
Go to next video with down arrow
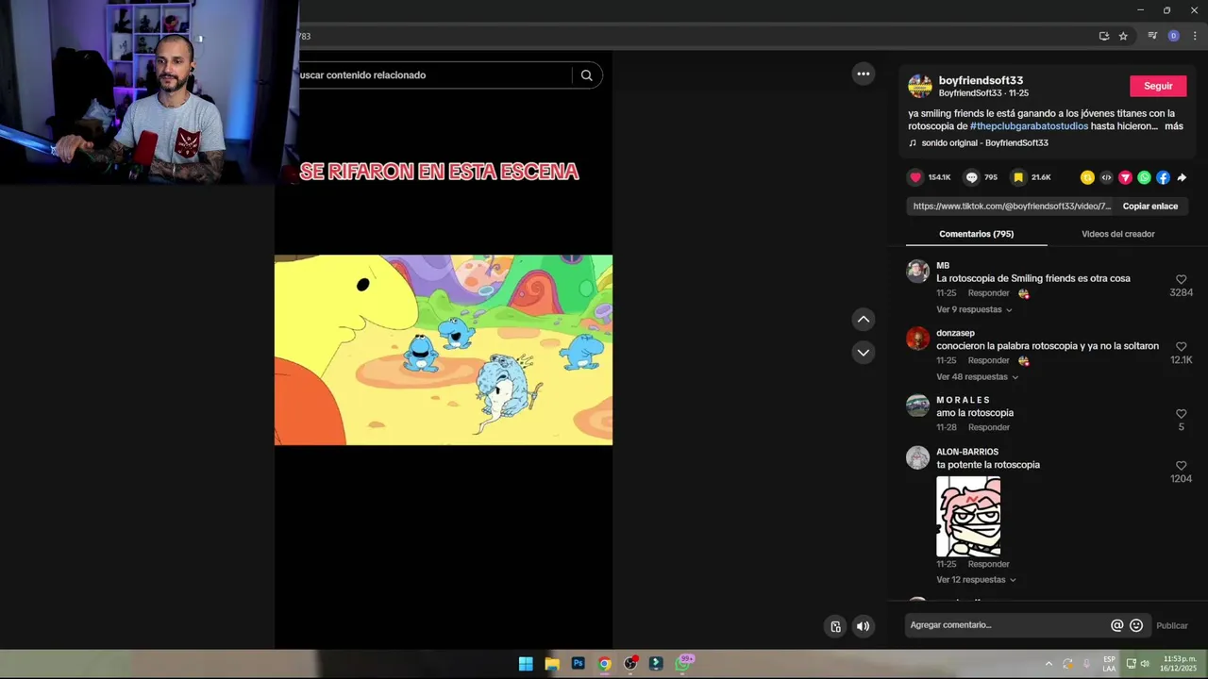tap(864, 353)
